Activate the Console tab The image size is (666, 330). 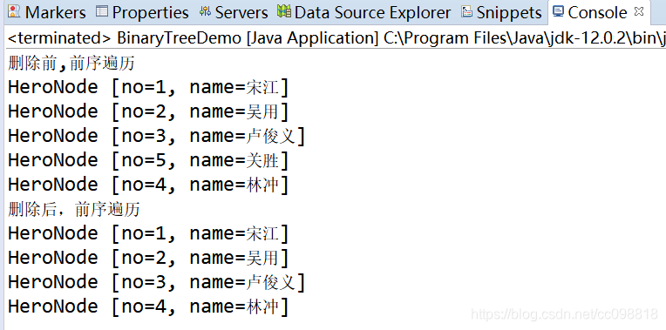click(x=597, y=12)
